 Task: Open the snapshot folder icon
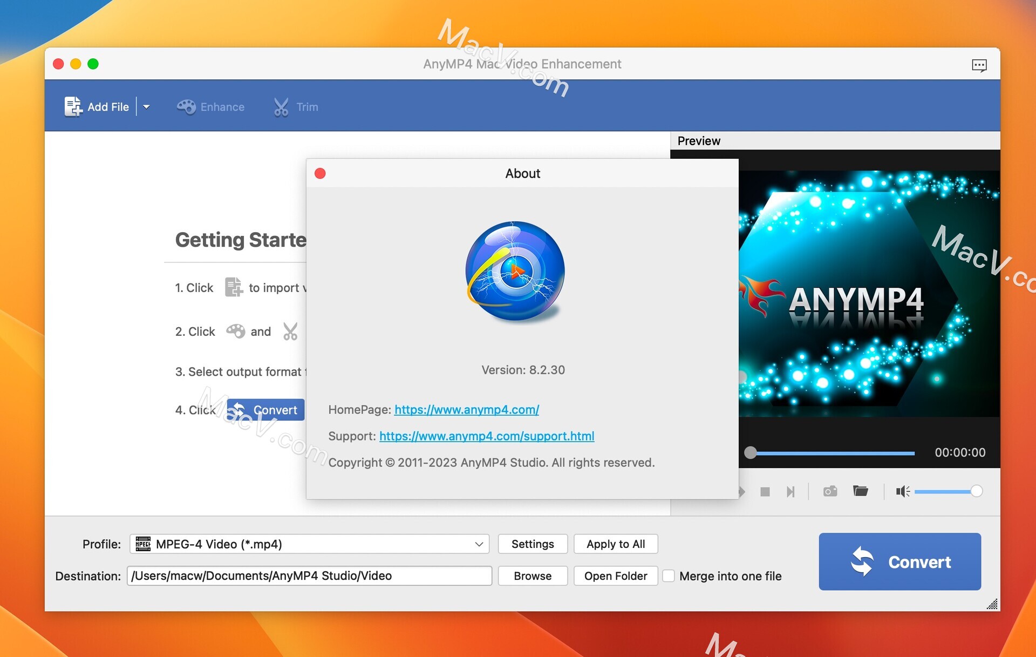click(861, 491)
